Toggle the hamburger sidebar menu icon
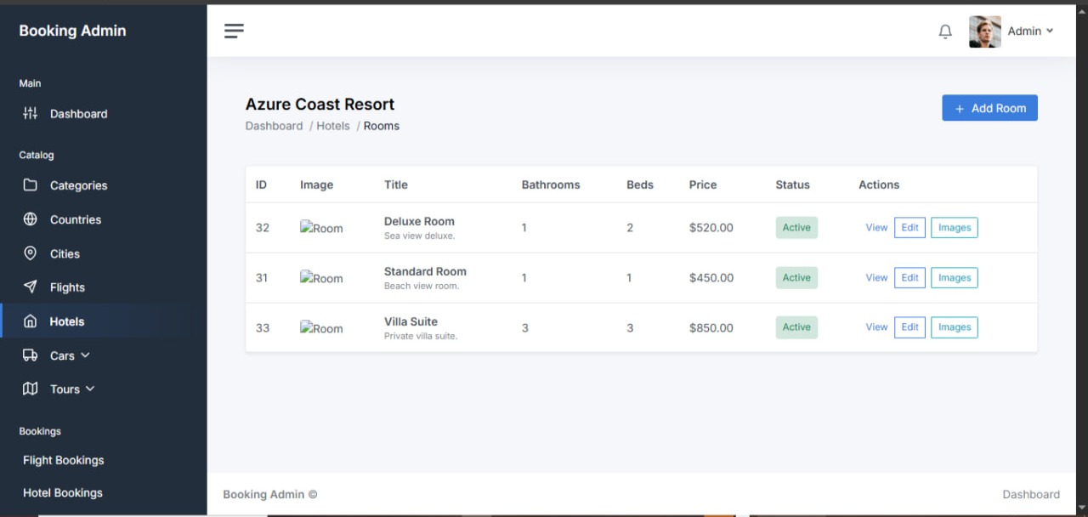This screenshot has width=1088, height=517. tap(234, 31)
